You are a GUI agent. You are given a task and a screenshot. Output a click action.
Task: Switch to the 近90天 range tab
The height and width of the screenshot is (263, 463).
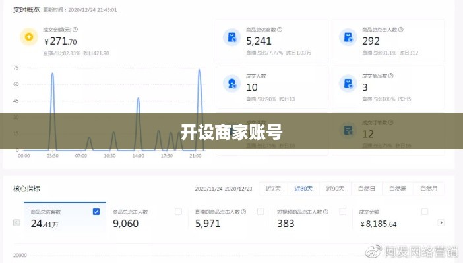pyautogui.click(x=335, y=189)
